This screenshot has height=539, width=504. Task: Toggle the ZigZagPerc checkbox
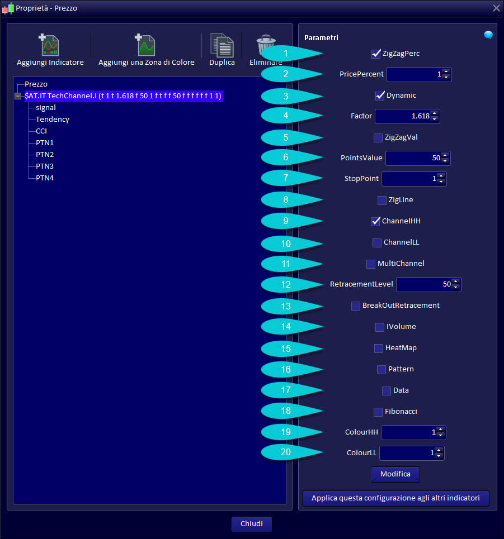click(376, 54)
